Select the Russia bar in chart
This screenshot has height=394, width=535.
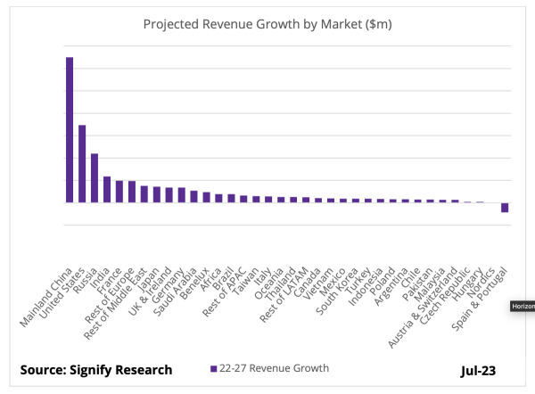[x=95, y=178]
